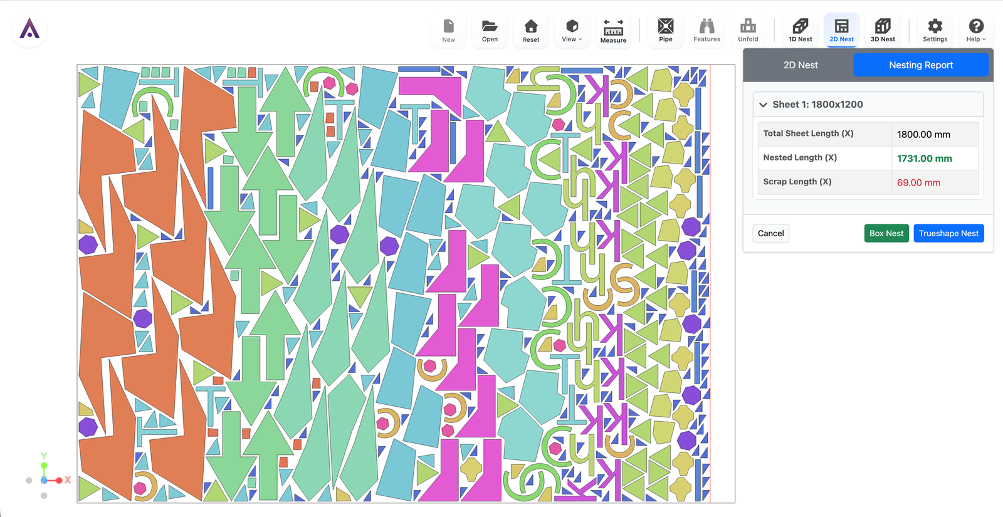The height and width of the screenshot is (517, 1003).
Task: Choose the Unfold tool
Action: (x=748, y=30)
